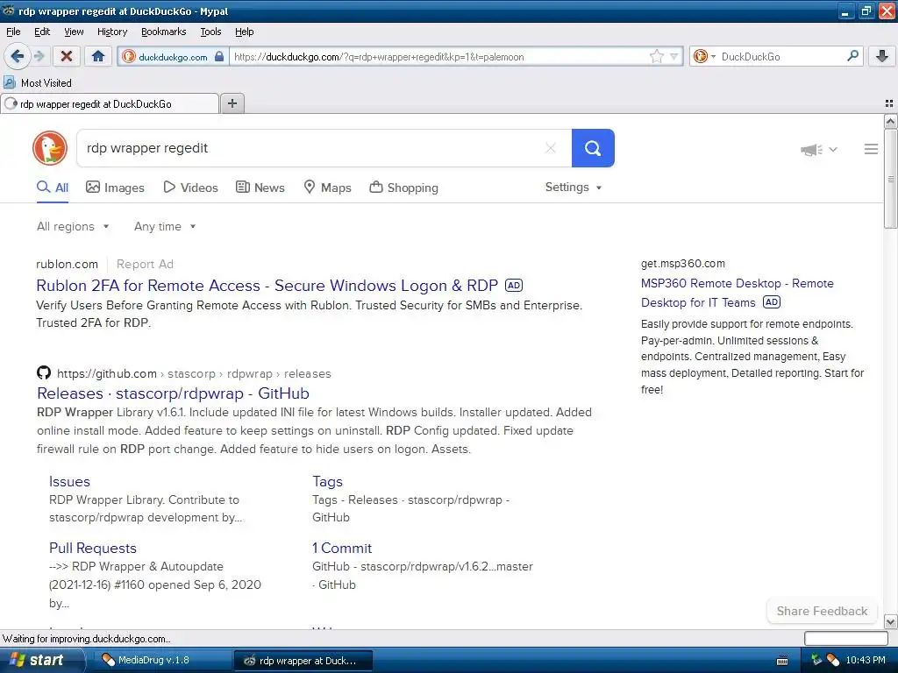898x673 pixels.
Task: Switch to the Images tab
Action: (x=115, y=188)
